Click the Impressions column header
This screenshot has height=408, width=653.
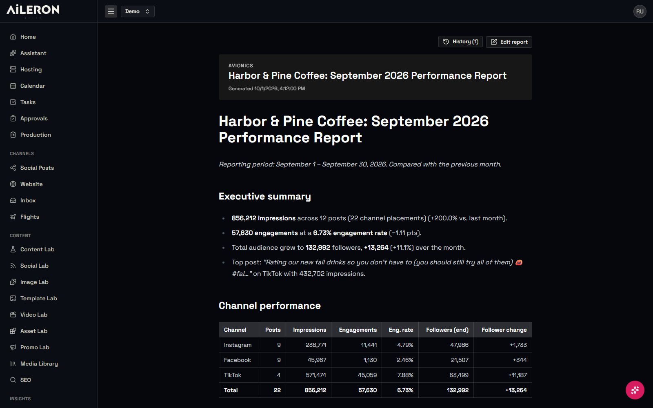tap(309, 330)
